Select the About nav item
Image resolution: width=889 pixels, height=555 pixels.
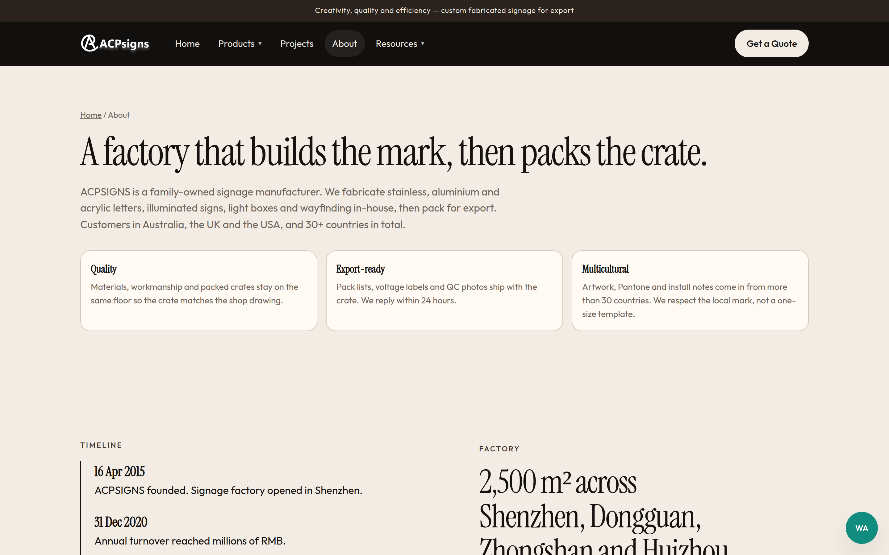(344, 44)
